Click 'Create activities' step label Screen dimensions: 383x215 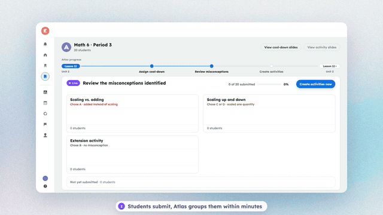pyautogui.click(x=271, y=72)
